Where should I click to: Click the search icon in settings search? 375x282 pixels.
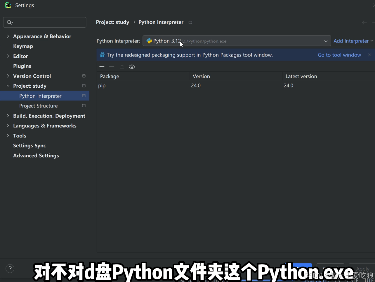[x=10, y=22]
